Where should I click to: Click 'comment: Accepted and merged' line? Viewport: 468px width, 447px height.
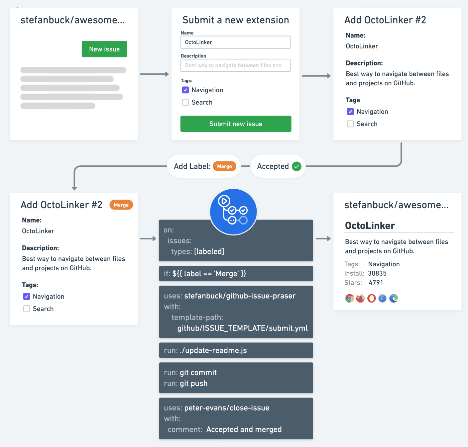tap(225, 429)
